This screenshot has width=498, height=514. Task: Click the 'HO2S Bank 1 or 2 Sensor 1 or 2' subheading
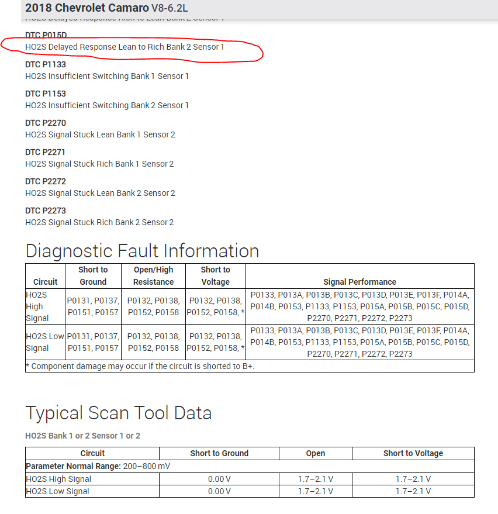[x=82, y=436]
